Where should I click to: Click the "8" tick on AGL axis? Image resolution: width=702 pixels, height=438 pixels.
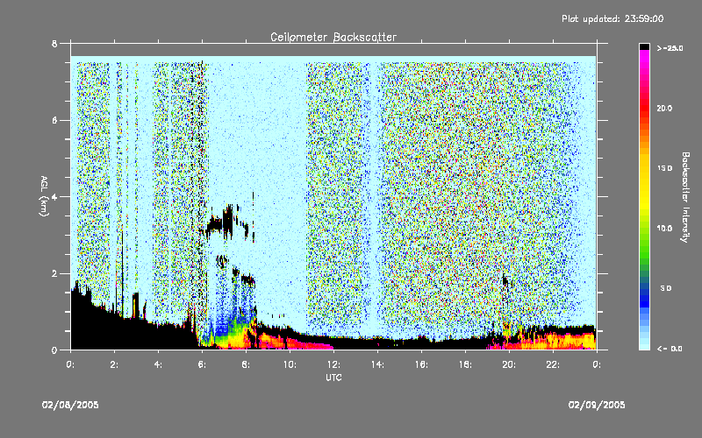click(54, 44)
